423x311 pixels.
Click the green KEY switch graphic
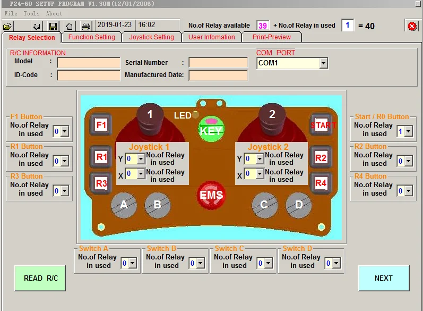(x=211, y=129)
